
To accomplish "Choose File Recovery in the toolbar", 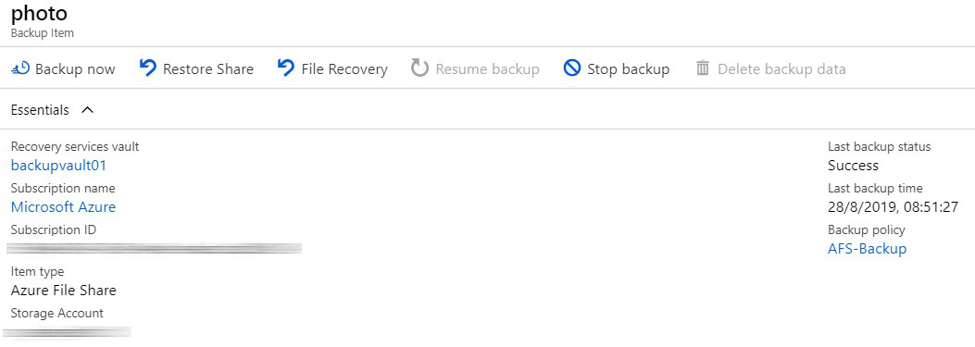I will (344, 69).
